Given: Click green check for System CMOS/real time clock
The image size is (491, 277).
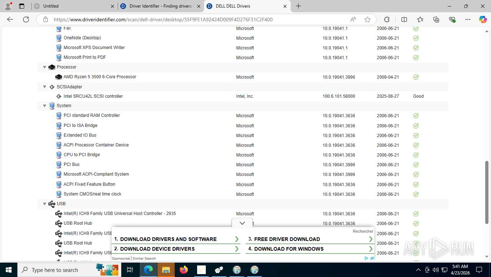Looking at the screenshot, I should point(416,194).
